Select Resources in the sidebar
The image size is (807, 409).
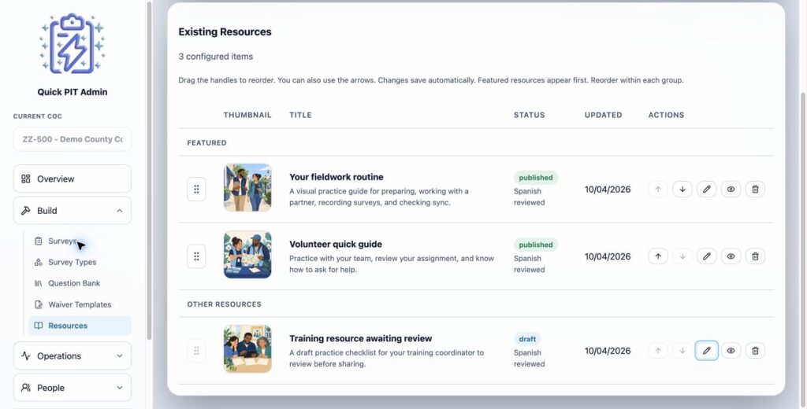pyautogui.click(x=80, y=326)
